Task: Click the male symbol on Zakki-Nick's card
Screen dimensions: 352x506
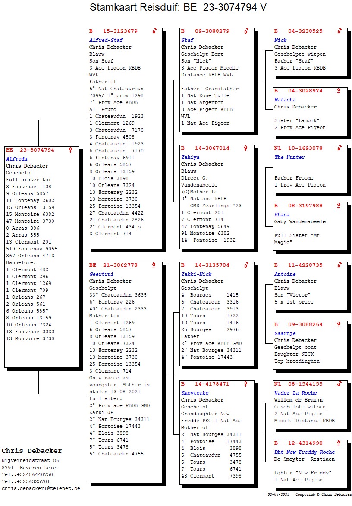Action: [246, 265]
